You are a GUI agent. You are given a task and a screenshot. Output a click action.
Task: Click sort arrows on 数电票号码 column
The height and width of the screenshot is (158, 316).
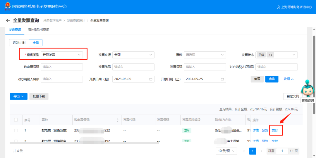(118, 120)
